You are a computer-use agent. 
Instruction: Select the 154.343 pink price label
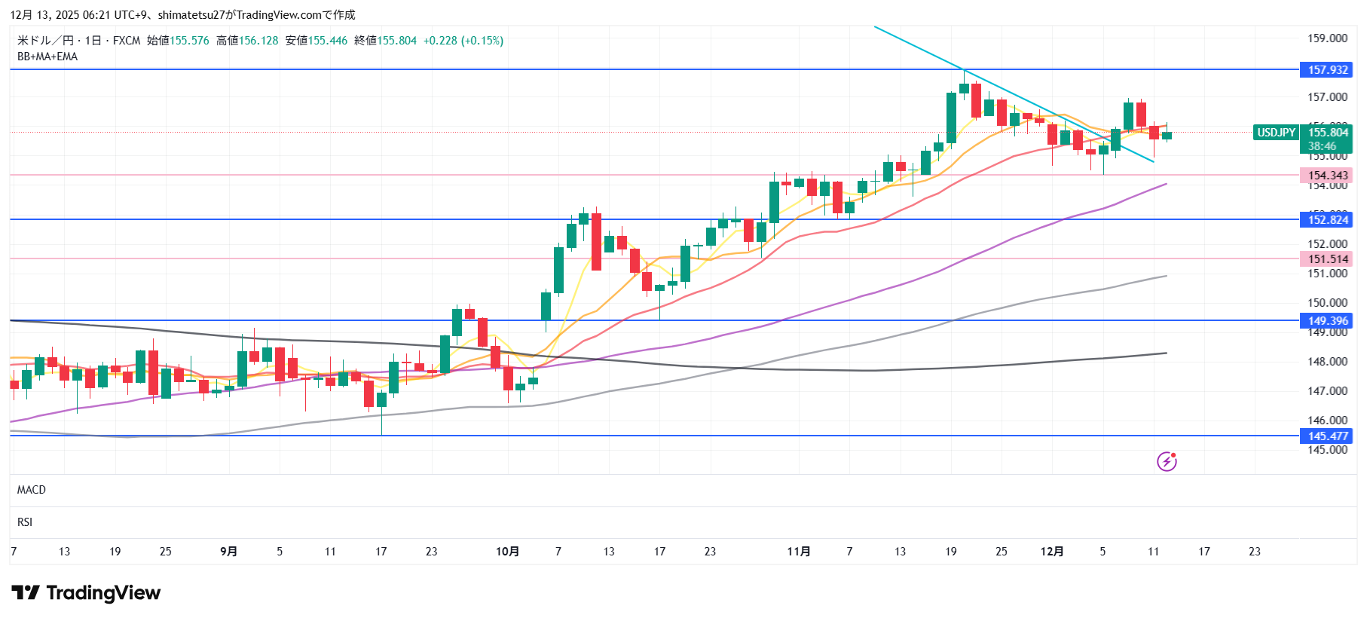point(1327,176)
